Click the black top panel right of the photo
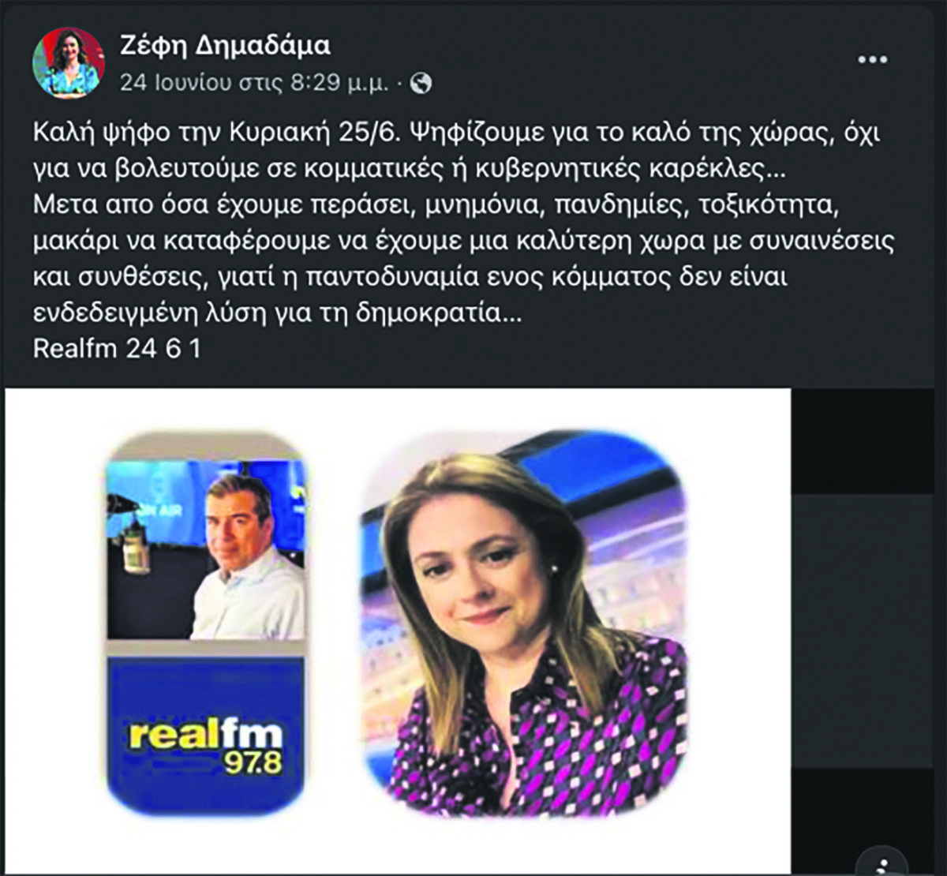 coord(863,440)
